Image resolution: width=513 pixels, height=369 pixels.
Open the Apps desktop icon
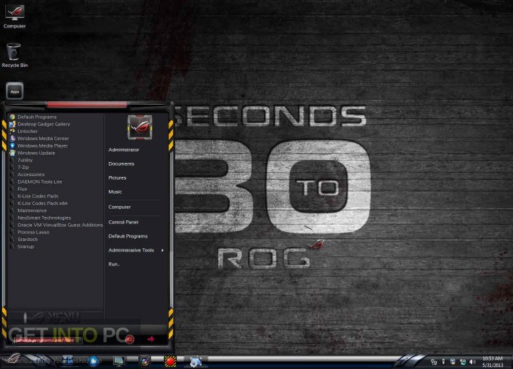tap(15, 91)
